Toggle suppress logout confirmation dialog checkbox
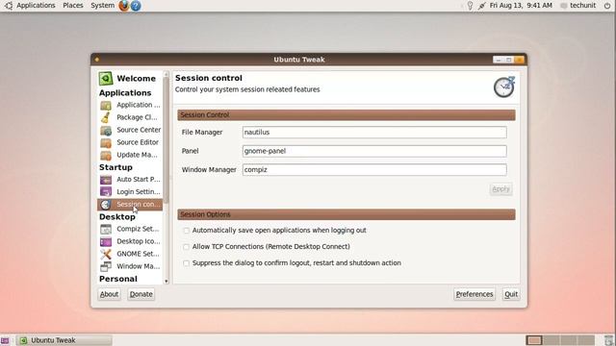This screenshot has width=616, height=346. (x=186, y=263)
